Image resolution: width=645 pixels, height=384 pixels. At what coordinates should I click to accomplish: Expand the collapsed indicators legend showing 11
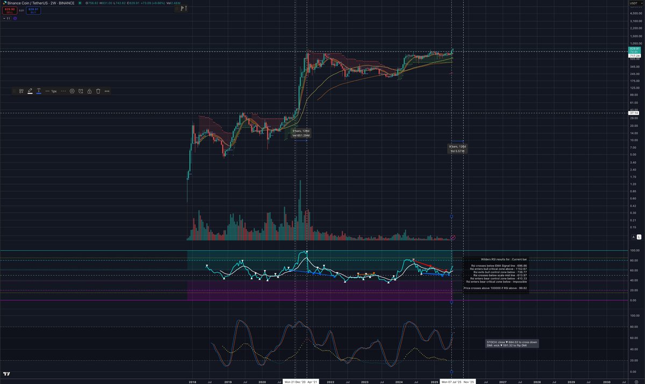tap(6, 18)
